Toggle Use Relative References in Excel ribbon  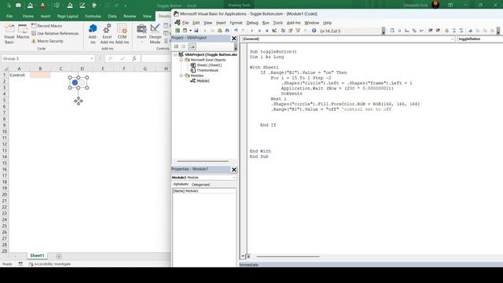pos(55,33)
